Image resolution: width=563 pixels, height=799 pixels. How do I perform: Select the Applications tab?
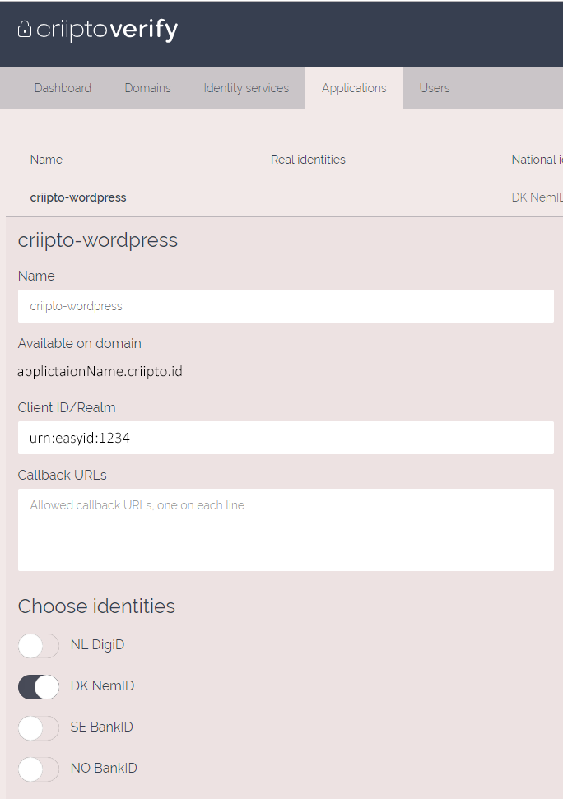click(354, 88)
